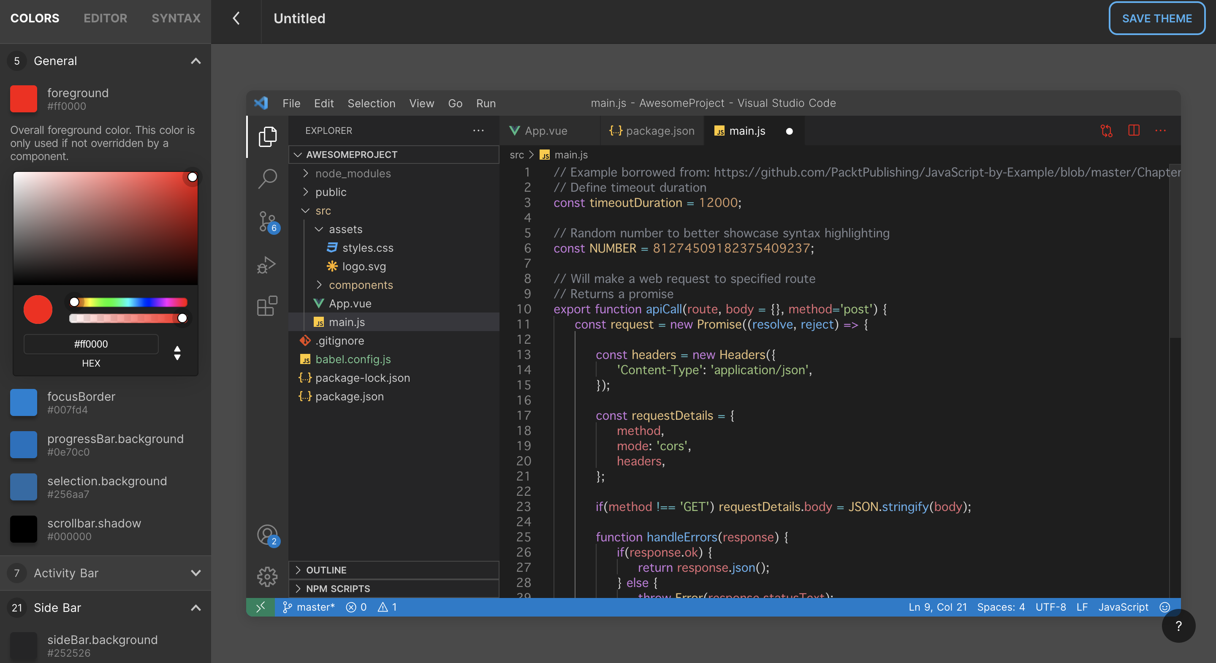Click the Accounts icon with badge 2
The height and width of the screenshot is (663, 1216).
pos(267,535)
